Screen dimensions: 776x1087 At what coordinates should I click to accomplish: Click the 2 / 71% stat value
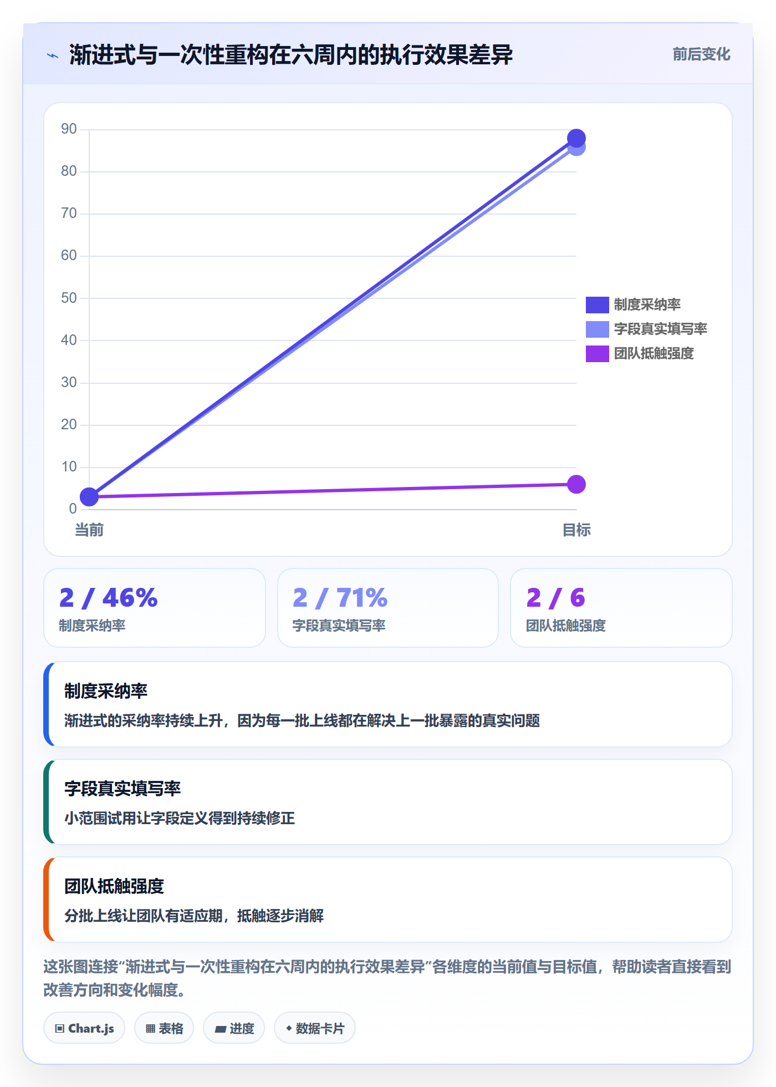(x=340, y=598)
